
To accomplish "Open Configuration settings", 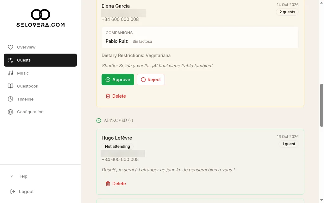I will pos(40,112).
